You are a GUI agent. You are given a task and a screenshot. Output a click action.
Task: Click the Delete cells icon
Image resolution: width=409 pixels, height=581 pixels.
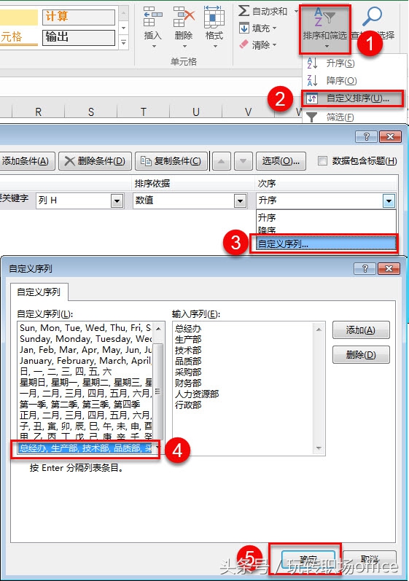click(184, 17)
